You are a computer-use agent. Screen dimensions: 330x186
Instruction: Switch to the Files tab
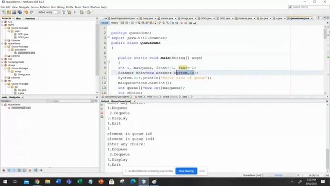click(x=19, y=19)
